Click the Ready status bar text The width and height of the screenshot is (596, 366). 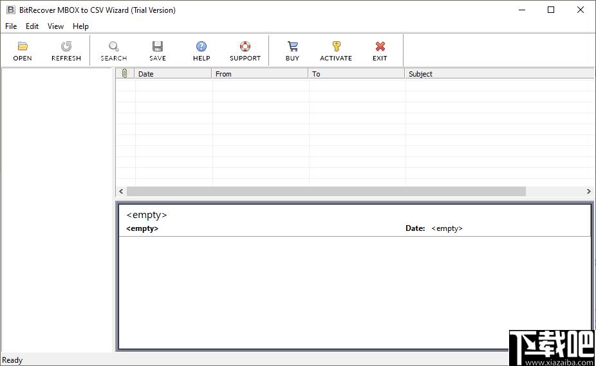pyautogui.click(x=12, y=360)
